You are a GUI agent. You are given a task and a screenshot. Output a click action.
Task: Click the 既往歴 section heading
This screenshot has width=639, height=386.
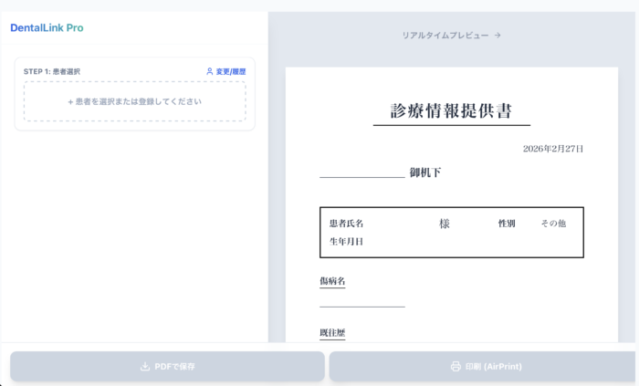[x=332, y=333]
